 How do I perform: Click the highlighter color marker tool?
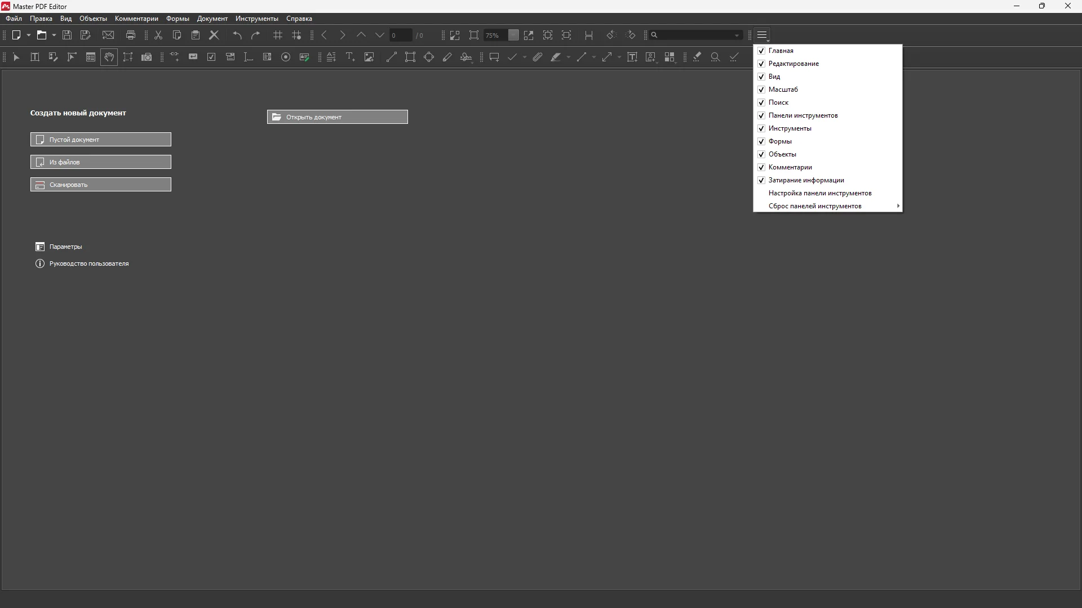point(556,57)
